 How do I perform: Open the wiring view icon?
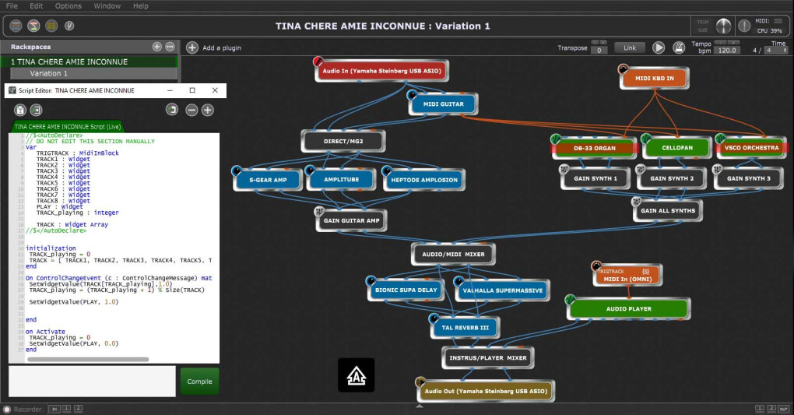pyautogui.click(x=33, y=26)
